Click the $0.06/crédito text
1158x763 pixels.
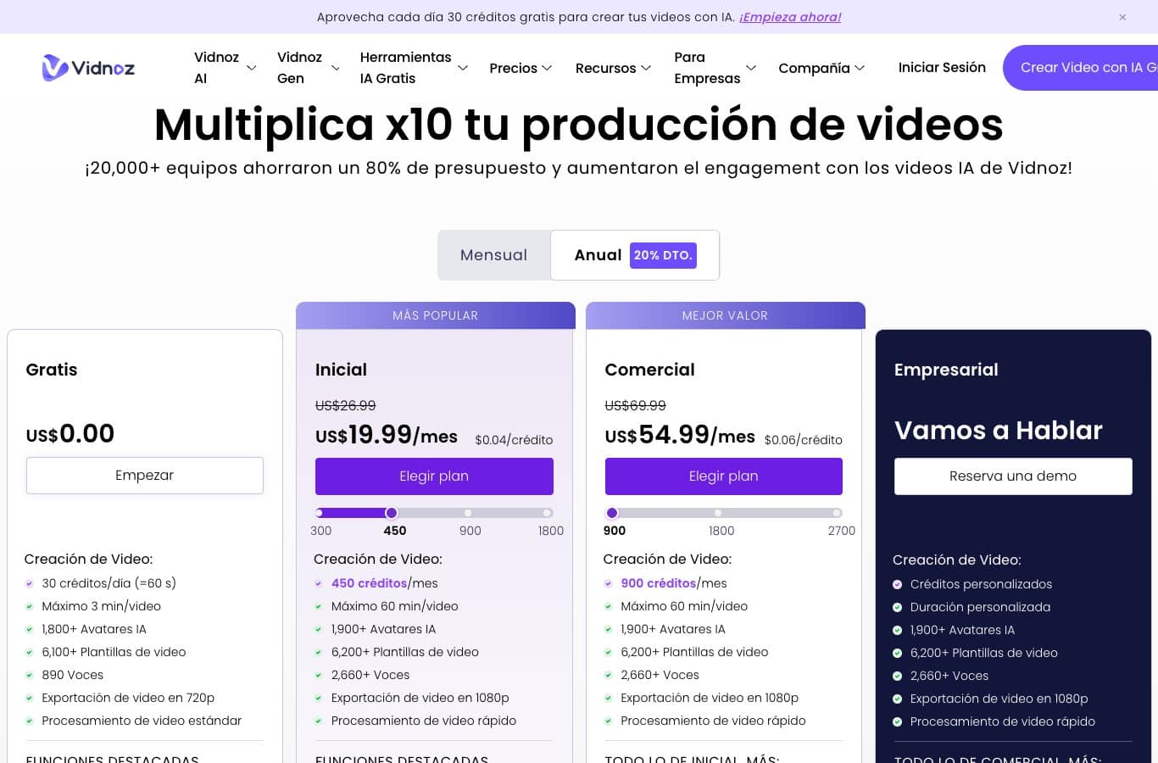[804, 440]
